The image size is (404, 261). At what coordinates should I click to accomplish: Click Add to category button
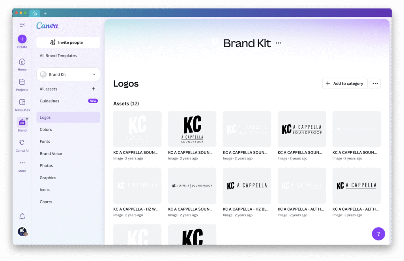(345, 83)
